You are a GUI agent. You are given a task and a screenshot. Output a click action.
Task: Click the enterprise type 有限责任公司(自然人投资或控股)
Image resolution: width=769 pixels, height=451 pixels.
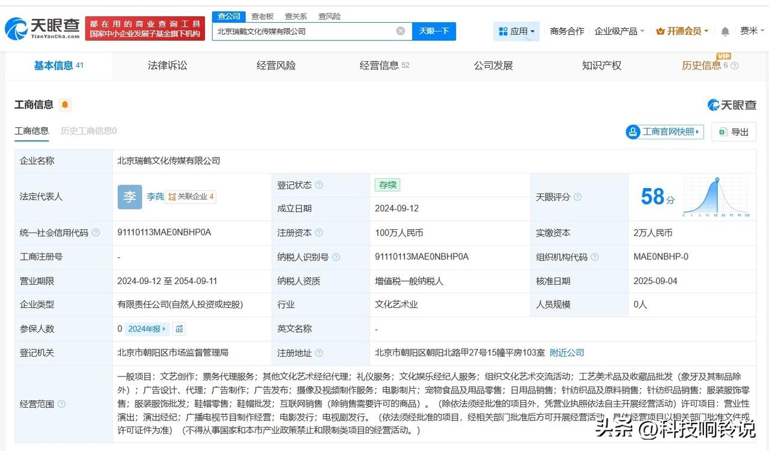pos(180,304)
